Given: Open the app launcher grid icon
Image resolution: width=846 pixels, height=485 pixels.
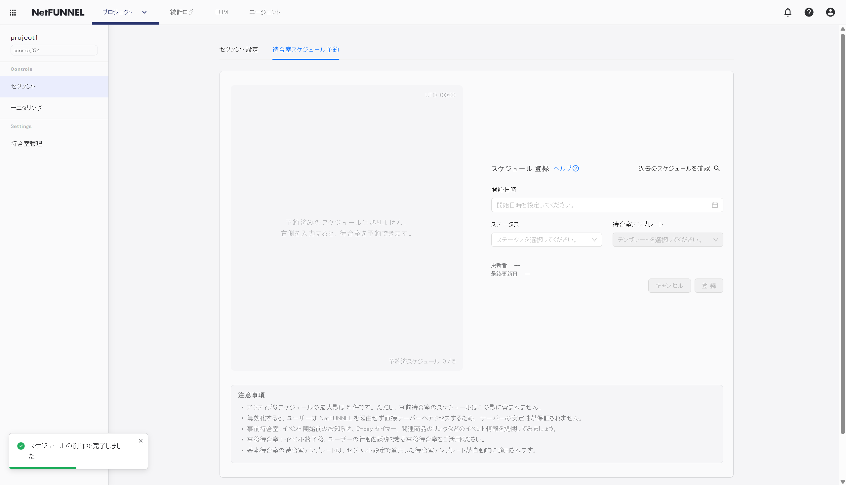Looking at the screenshot, I should pyautogui.click(x=13, y=12).
